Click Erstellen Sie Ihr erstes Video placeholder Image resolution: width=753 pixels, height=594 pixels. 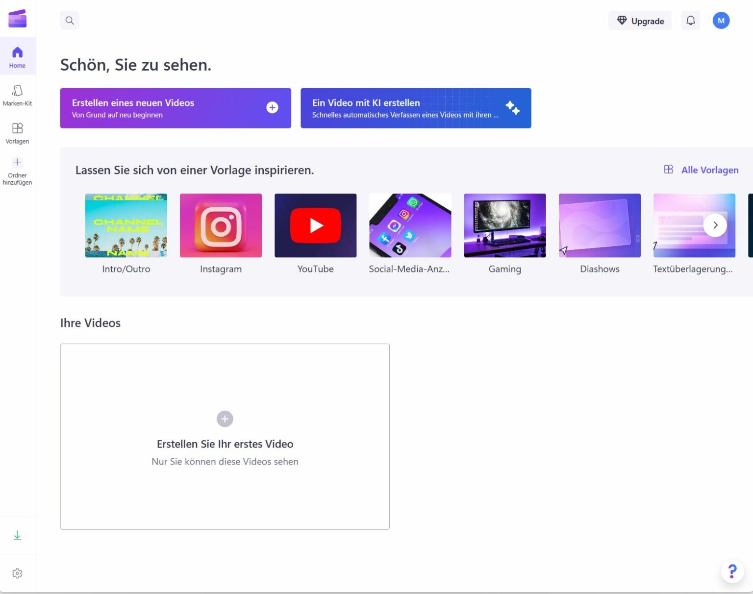click(225, 437)
